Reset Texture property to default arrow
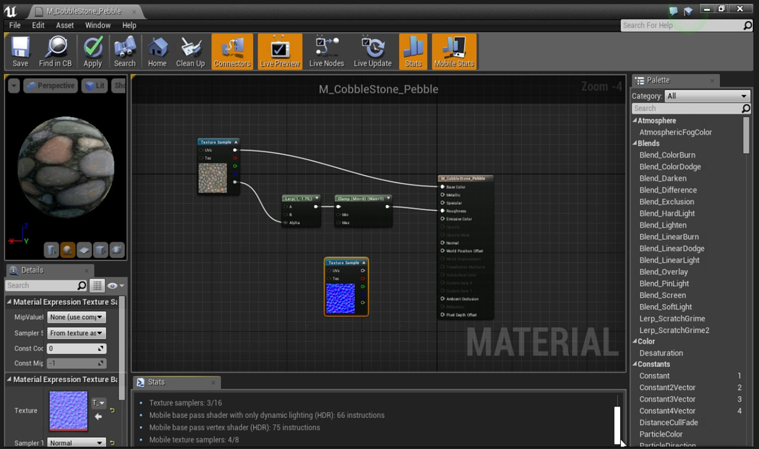The height and width of the screenshot is (449, 759). (x=112, y=411)
